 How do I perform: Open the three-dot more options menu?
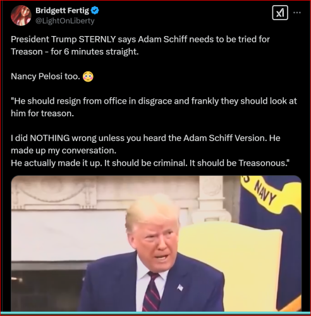pyautogui.click(x=297, y=13)
